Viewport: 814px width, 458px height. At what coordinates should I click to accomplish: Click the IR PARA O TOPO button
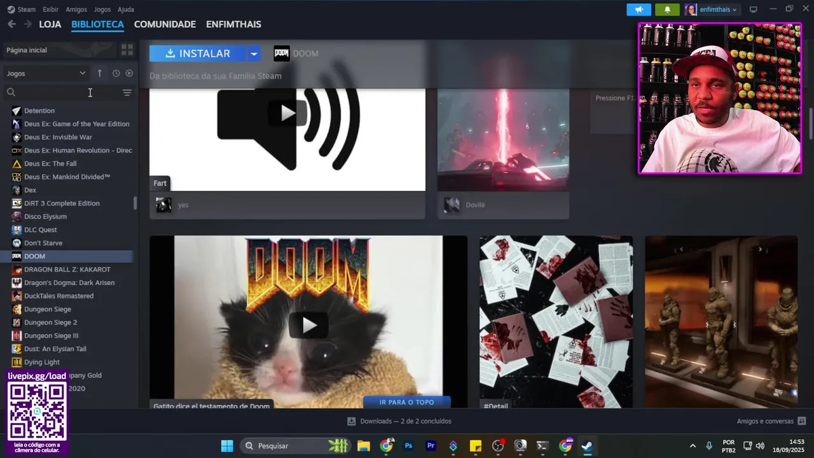point(407,402)
